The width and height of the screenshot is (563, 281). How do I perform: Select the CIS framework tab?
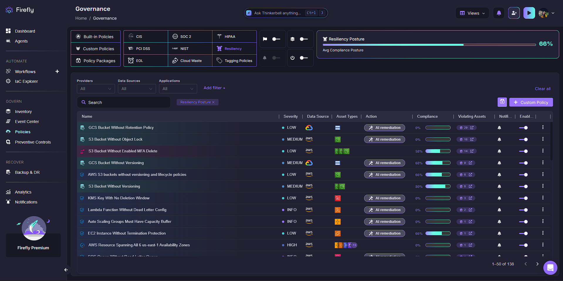coord(146,36)
